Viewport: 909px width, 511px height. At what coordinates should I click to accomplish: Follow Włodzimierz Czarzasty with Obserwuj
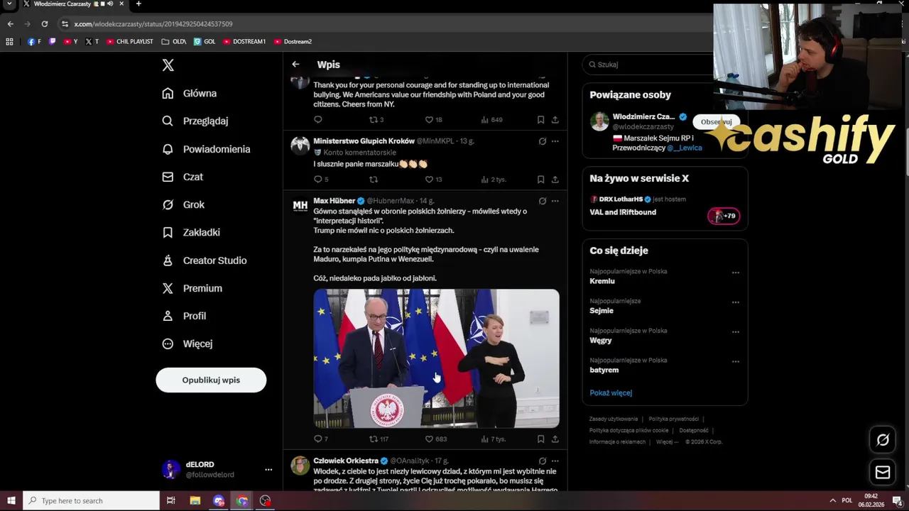click(x=717, y=121)
